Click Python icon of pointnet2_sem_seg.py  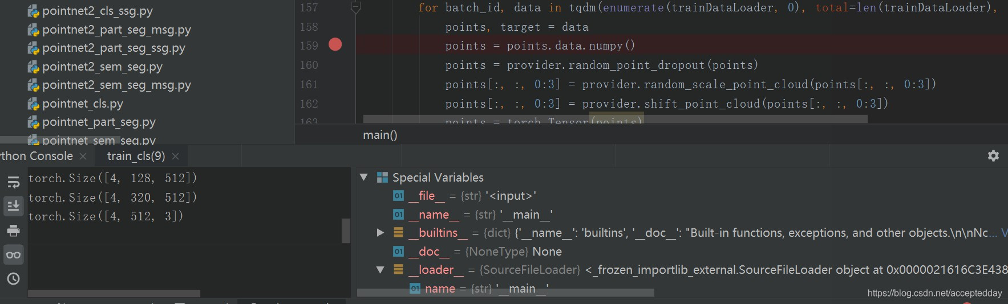(33, 67)
